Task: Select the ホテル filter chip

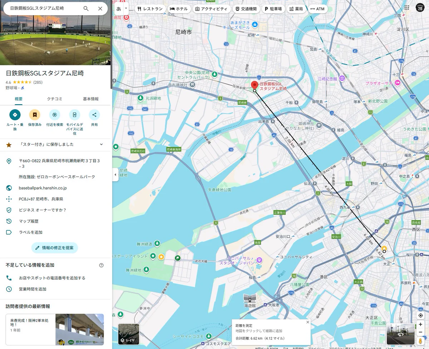Action: [x=179, y=9]
